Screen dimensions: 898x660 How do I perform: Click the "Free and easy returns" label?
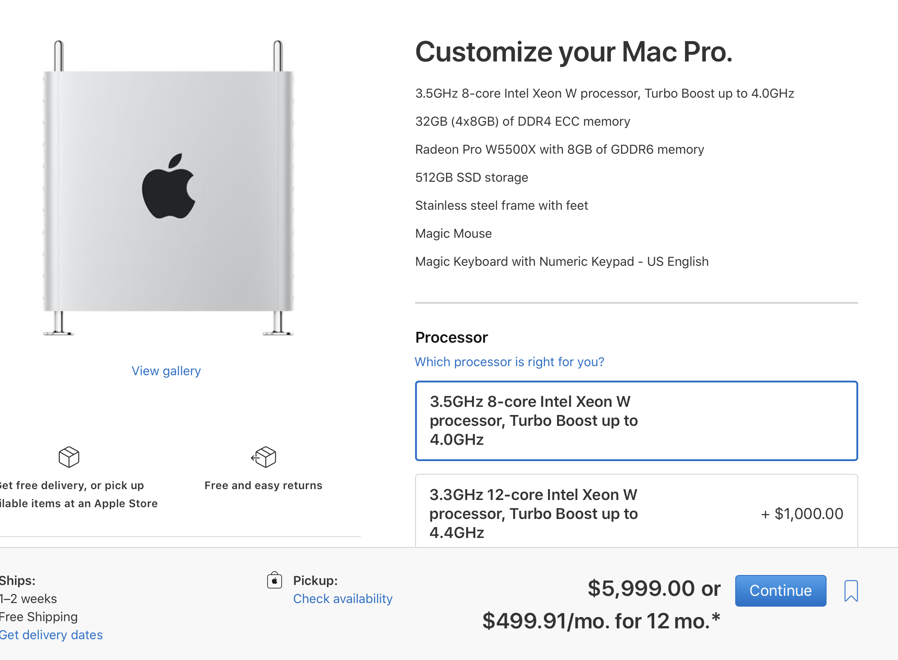(x=263, y=485)
